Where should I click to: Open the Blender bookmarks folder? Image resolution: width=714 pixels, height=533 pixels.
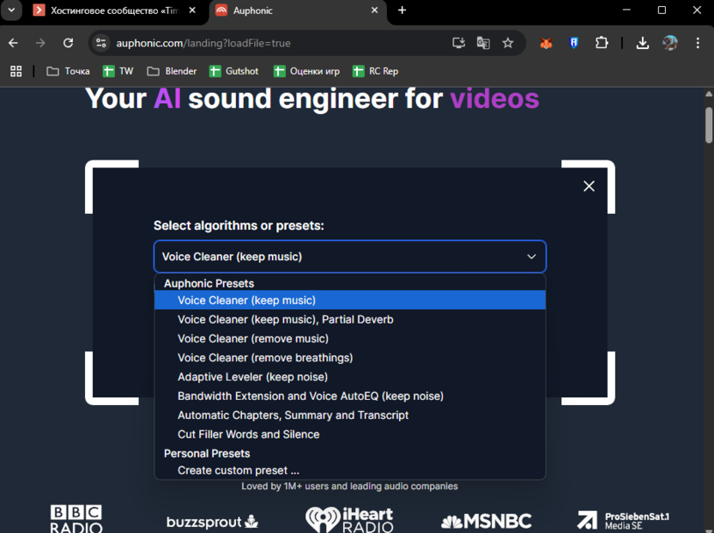(x=172, y=71)
